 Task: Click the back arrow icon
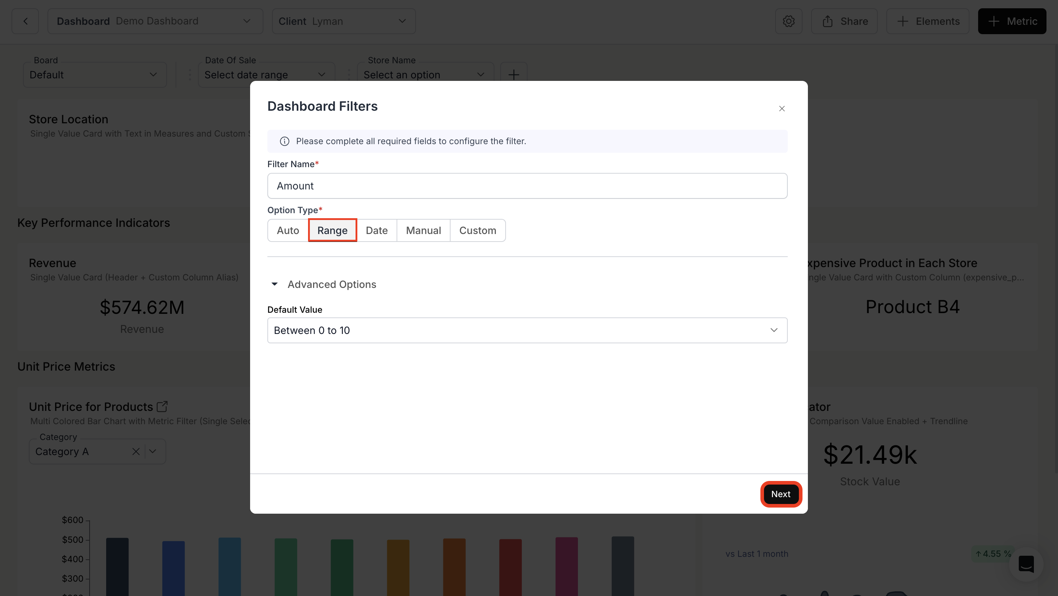[26, 21]
